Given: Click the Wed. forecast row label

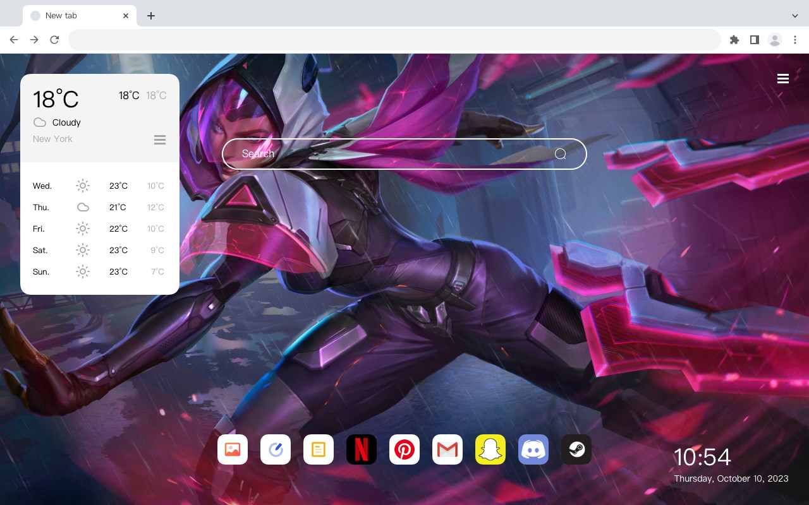Looking at the screenshot, I should coord(42,186).
